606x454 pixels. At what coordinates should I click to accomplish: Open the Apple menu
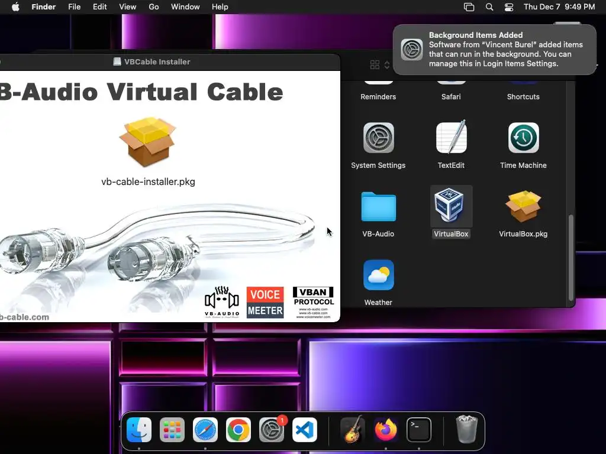(x=15, y=7)
